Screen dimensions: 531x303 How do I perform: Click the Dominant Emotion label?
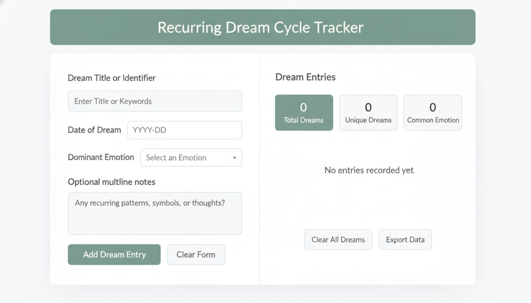point(101,157)
